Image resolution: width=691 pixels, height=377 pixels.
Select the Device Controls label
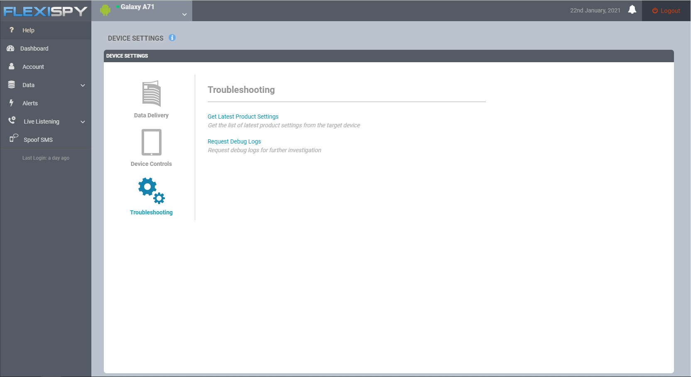point(151,164)
